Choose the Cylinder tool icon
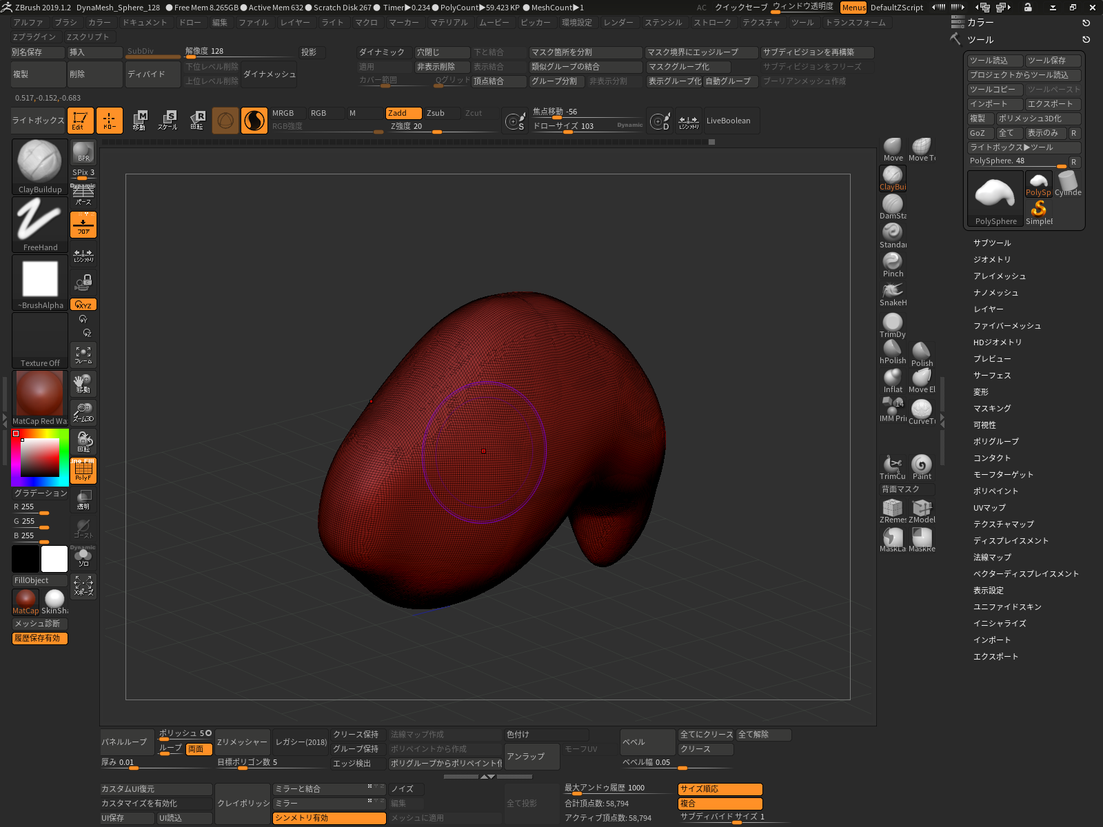This screenshot has height=827, width=1103. click(x=1068, y=183)
